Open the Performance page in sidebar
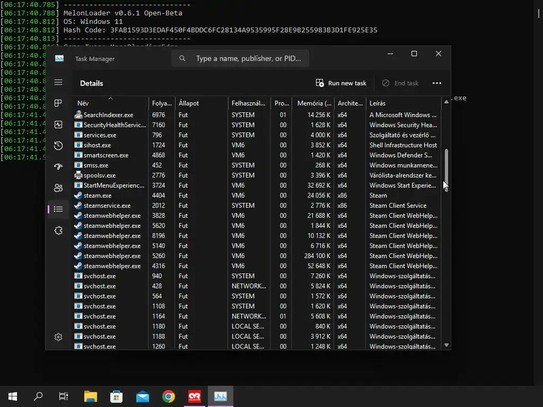 tap(58, 125)
